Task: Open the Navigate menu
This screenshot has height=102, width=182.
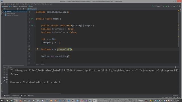Action: tap(13, 4)
